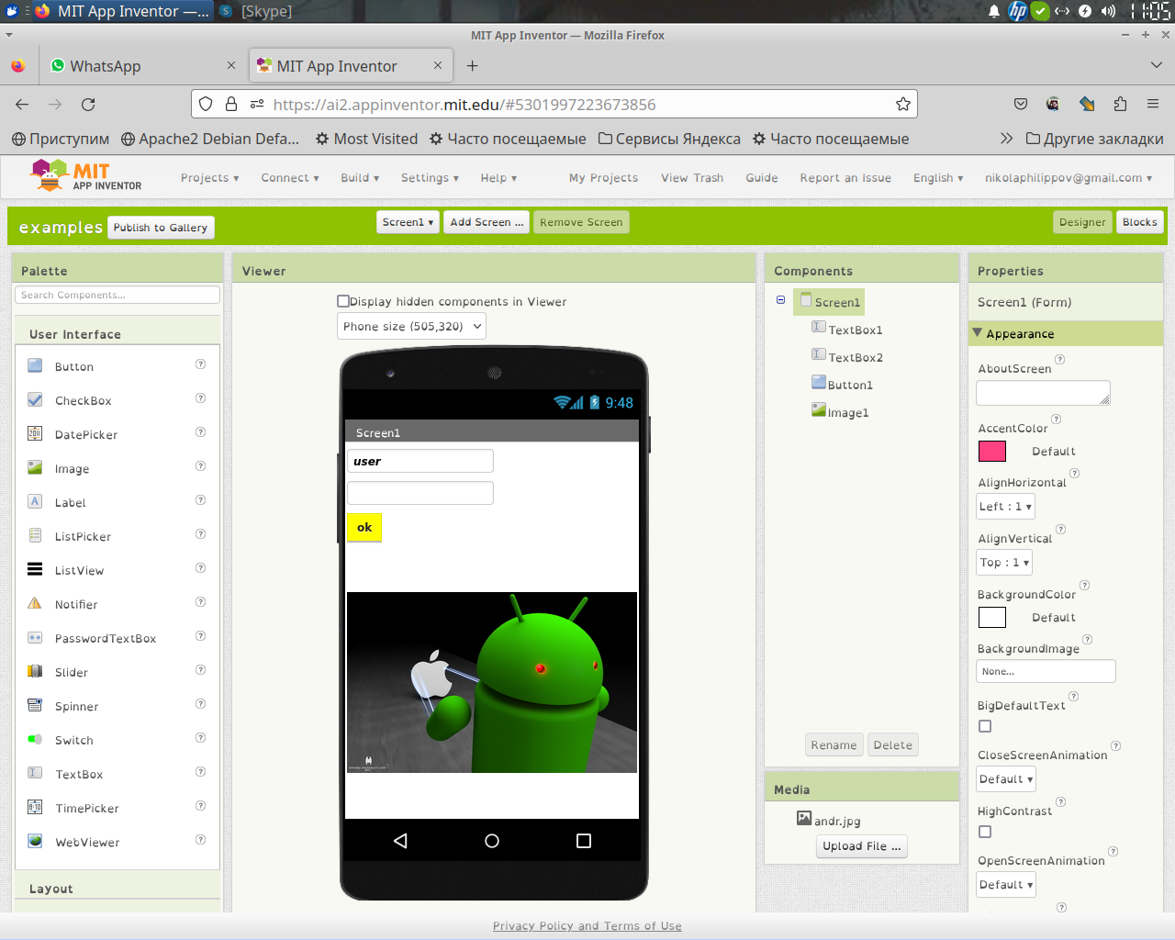
Task: Click the yellow ok button in Viewer
Action: point(364,528)
